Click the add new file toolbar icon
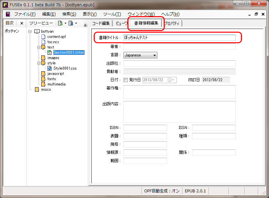 pyautogui.click(x=60, y=23)
